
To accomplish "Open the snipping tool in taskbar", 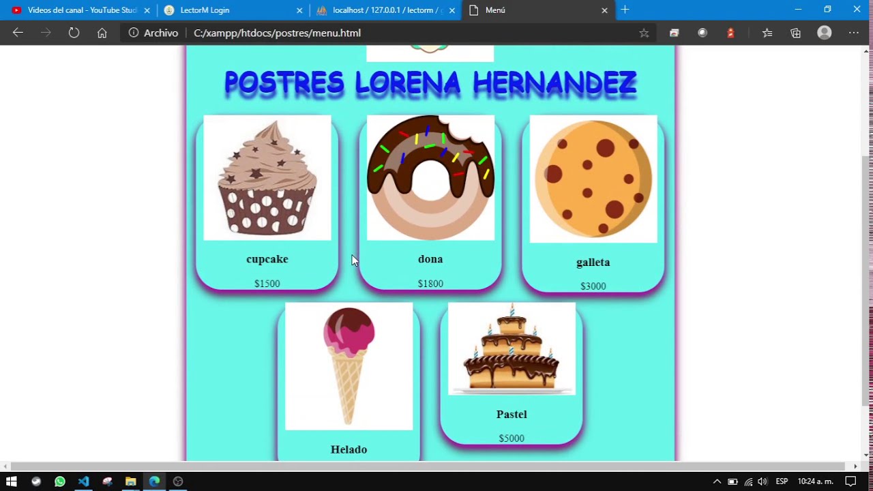I will point(107,481).
